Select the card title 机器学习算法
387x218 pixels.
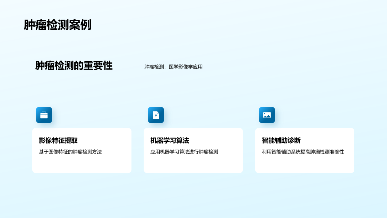coord(170,140)
